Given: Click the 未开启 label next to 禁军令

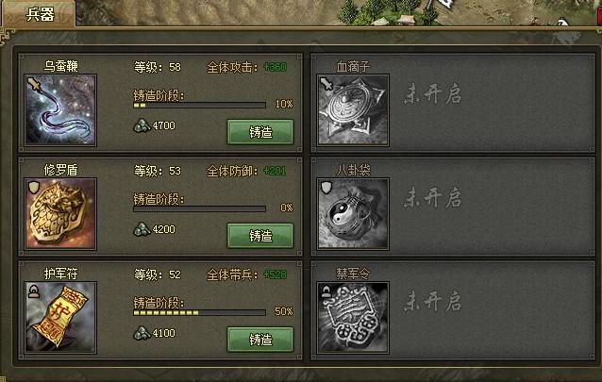Looking at the screenshot, I should (432, 301).
